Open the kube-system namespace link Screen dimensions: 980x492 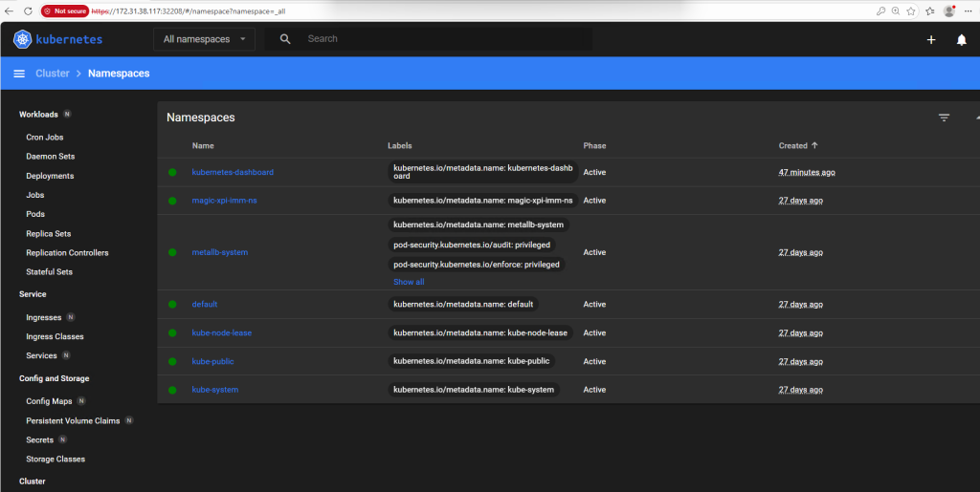click(x=215, y=390)
